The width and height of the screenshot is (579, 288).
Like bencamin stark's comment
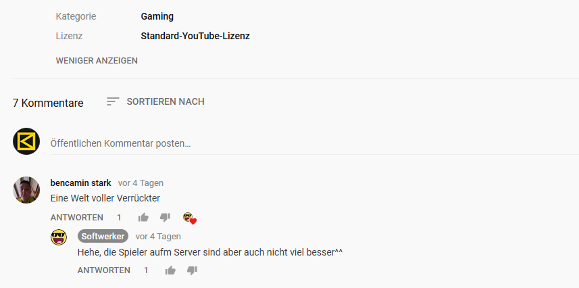pyautogui.click(x=143, y=218)
